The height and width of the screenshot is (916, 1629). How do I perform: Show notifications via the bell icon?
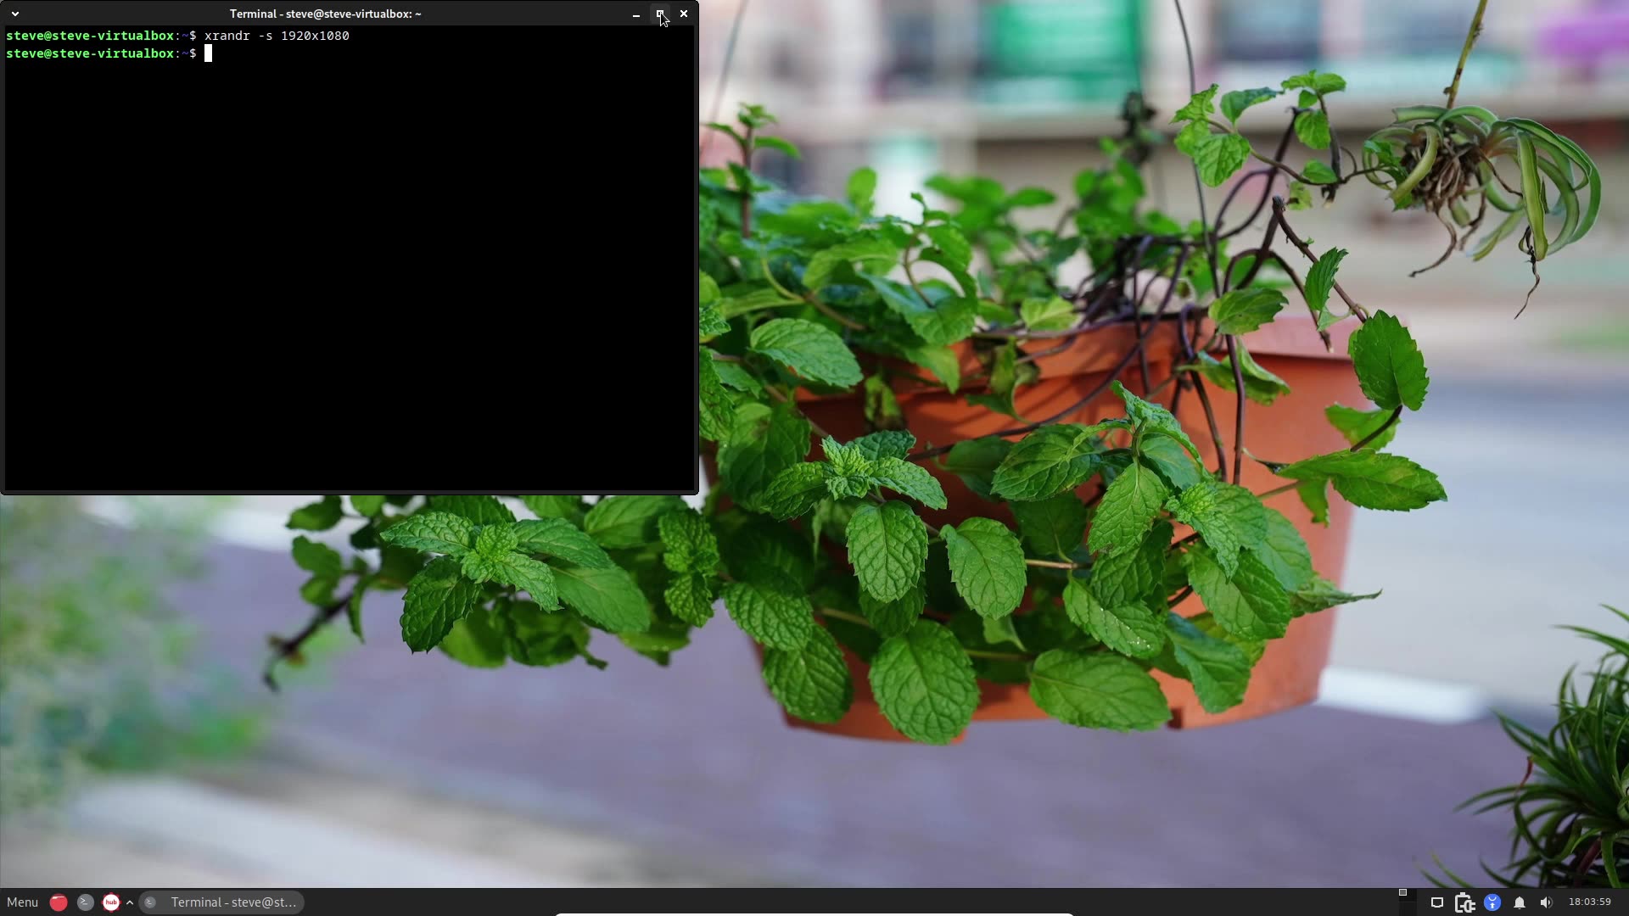1520,902
